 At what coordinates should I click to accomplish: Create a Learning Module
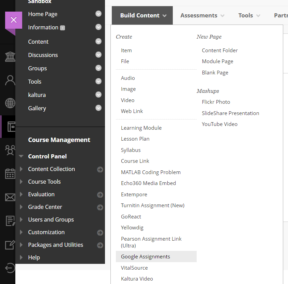click(141, 128)
